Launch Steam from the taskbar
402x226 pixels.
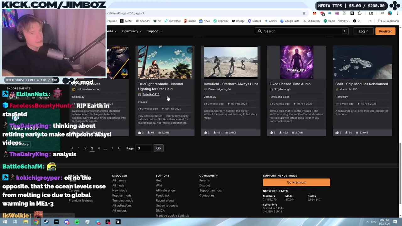pyautogui.click(x=46, y=222)
